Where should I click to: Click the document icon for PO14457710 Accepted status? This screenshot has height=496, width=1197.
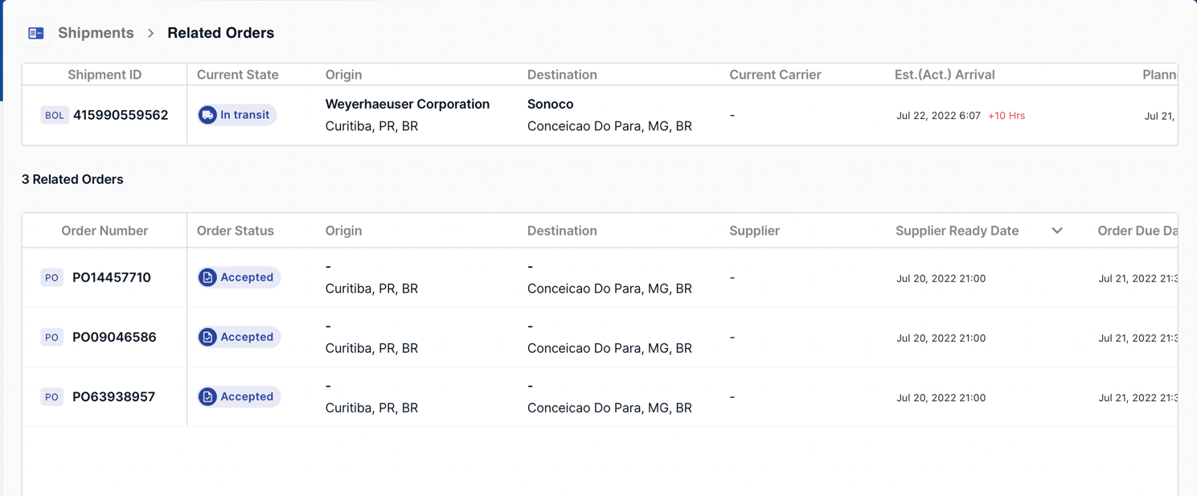pyautogui.click(x=207, y=277)
